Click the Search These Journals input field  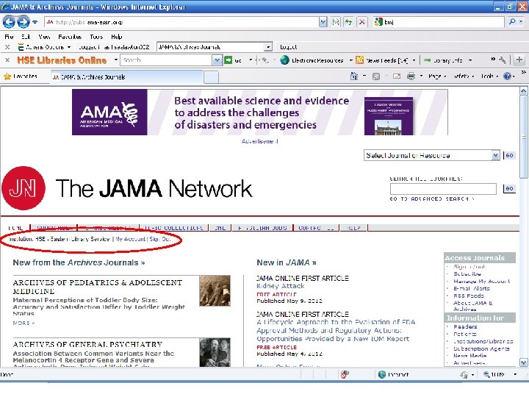pos(443,189)
